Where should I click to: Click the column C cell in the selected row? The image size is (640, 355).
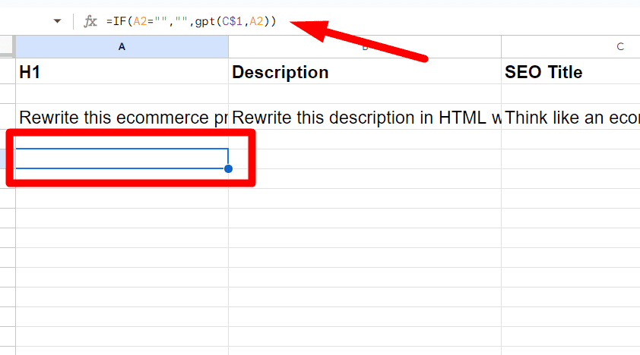tap(571, 159)
